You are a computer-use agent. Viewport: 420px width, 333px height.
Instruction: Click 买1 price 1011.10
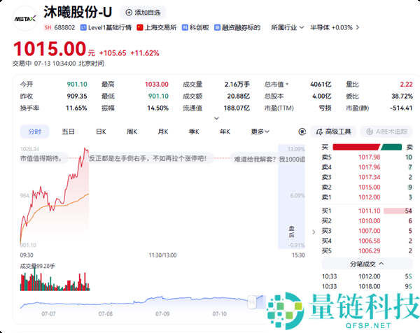pos(370,211)
